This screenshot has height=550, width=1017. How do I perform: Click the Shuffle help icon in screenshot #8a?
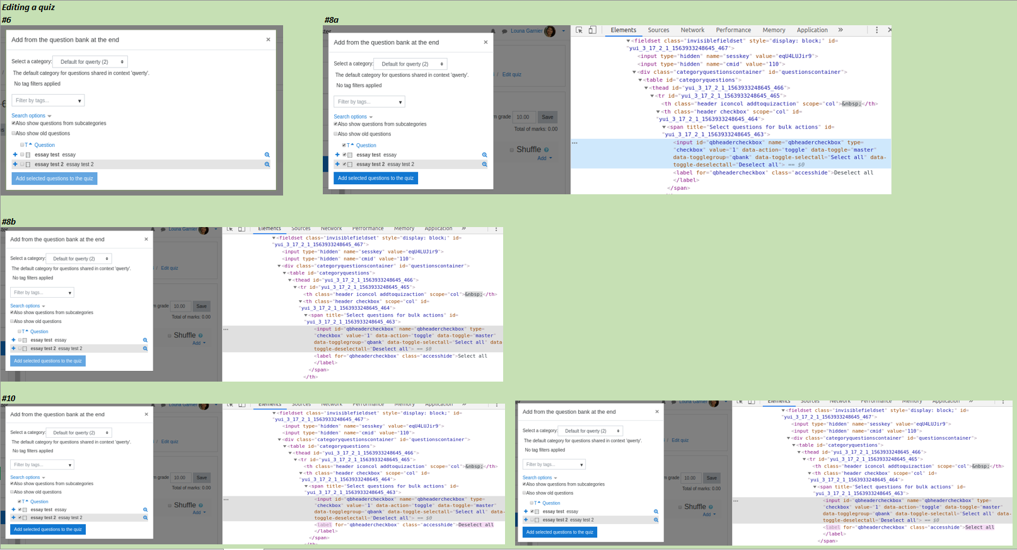pyautogui.click(x=546, y=149)
